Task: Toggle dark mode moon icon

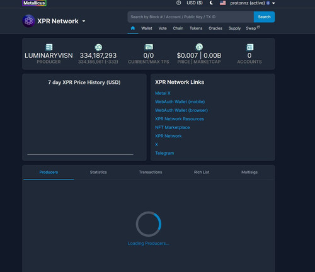Action: 211,3
